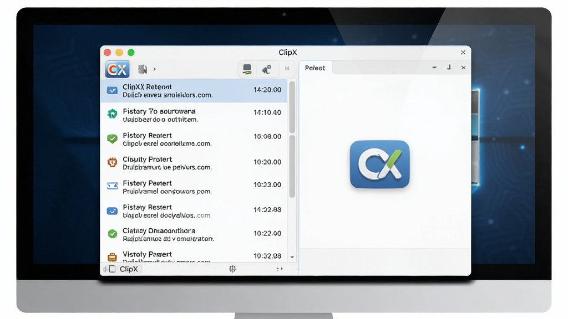Click the large CX logo in preview pane
The width and height of the screenshot is (568, 319).
point(379,164)
